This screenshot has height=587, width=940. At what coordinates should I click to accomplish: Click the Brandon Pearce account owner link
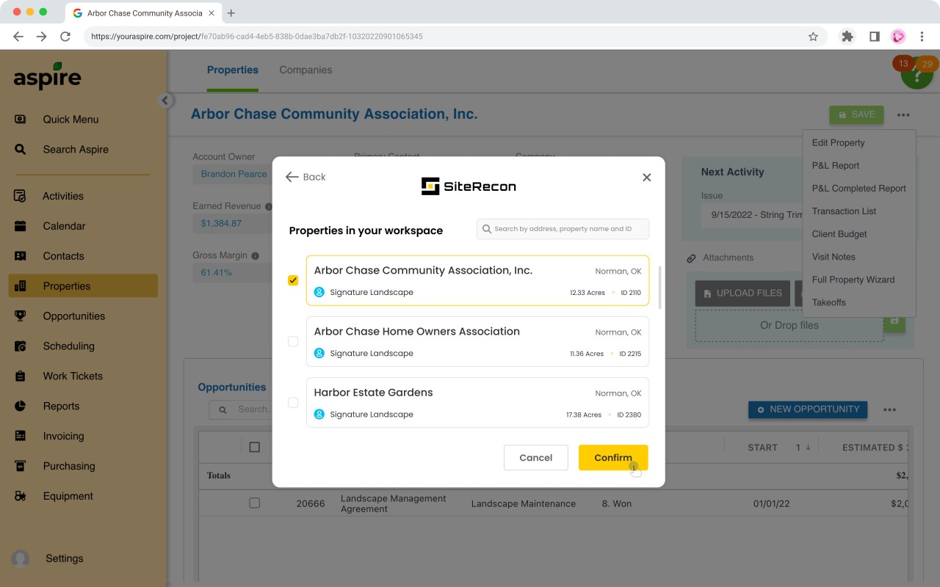click(x=234, y=174)
